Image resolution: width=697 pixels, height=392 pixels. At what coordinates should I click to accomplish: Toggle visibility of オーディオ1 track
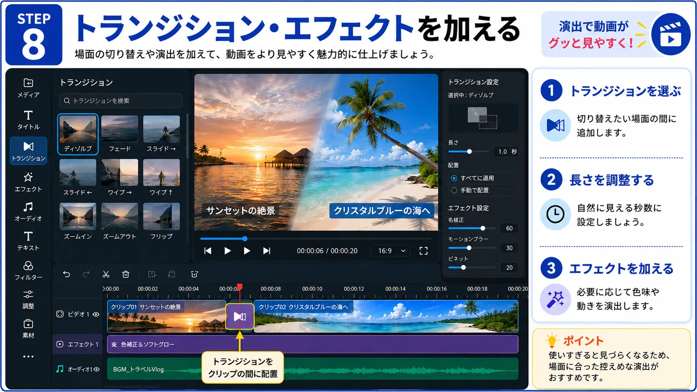pyautogui.click(x=96, y=369)
